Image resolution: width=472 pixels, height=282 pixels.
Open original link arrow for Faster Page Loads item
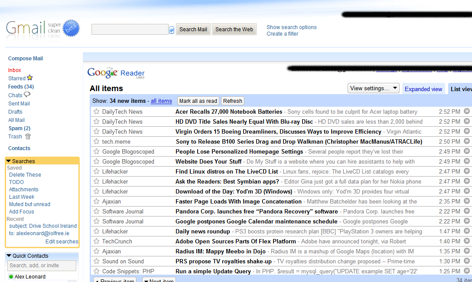click(x=466, y=201)
